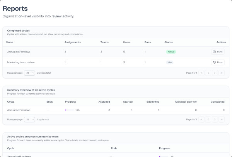Go to first page in Completed cycles
This screenshot has height=157, width=232.
[x=201, y=73]
